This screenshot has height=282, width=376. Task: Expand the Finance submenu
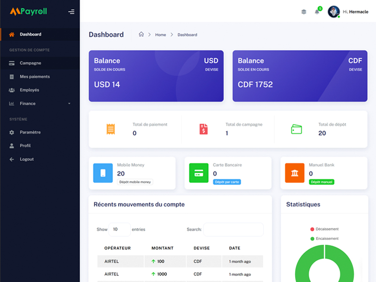point(39,103)
